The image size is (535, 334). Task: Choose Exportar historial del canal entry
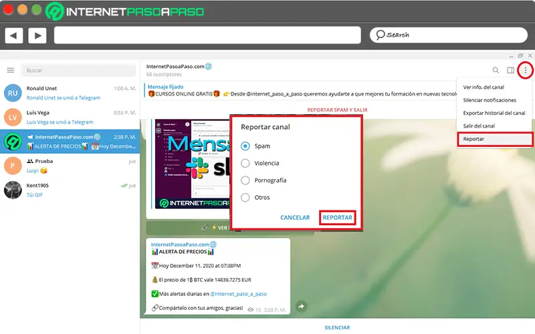tap(494, 113)
